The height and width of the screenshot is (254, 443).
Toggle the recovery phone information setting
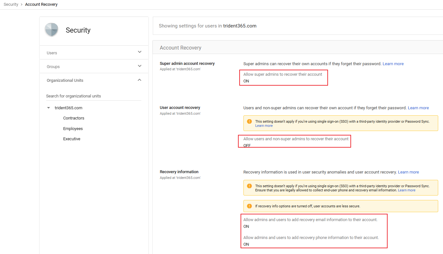(x=311, y=241)
